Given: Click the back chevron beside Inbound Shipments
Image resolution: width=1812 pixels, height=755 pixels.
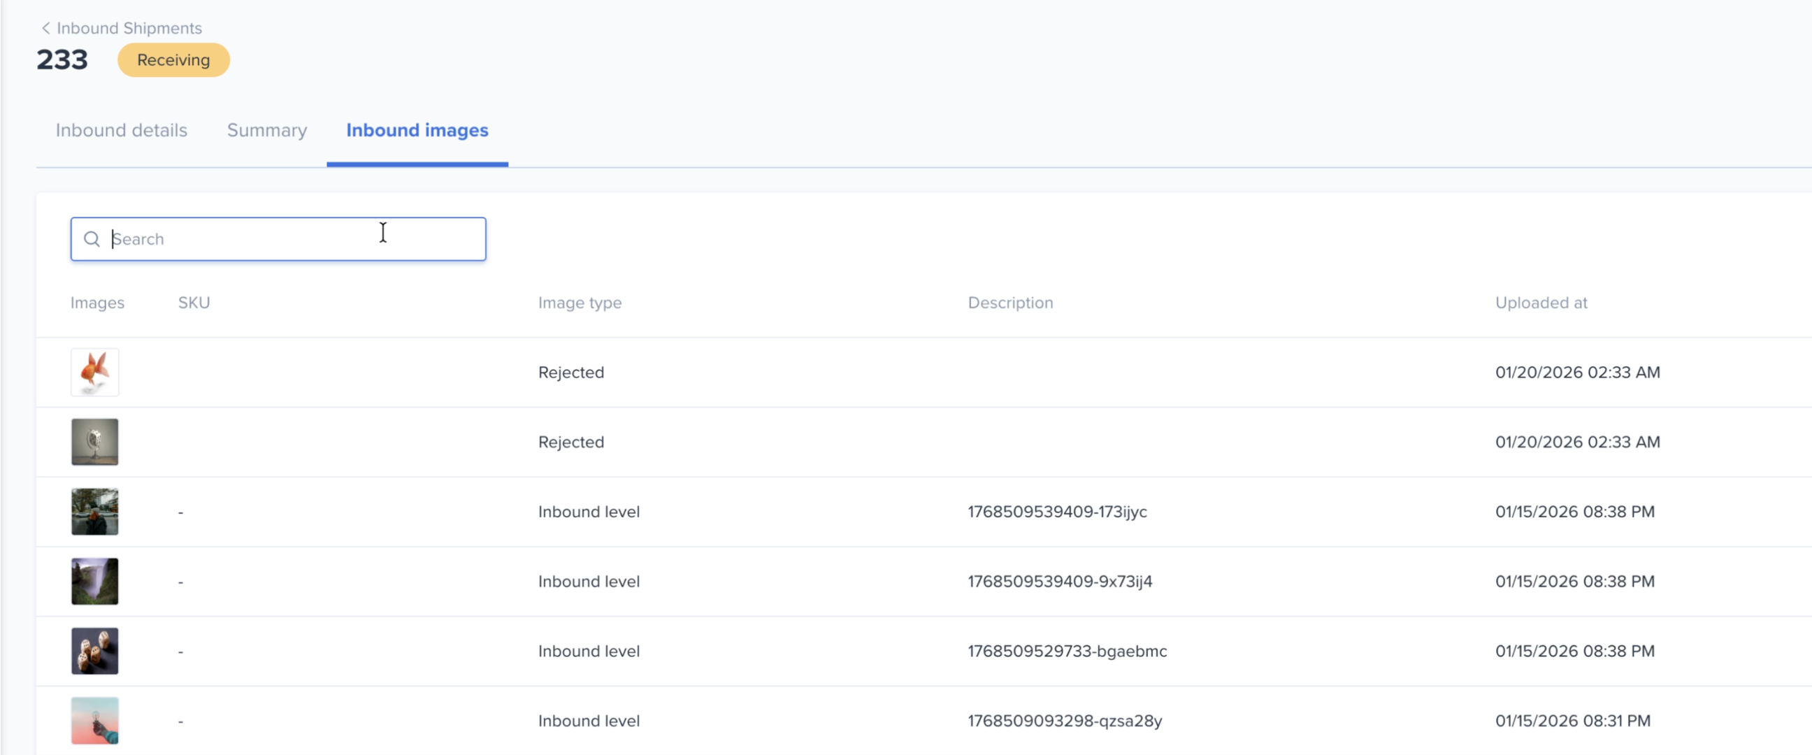Looking at the screenshot, I should pyautogui.click(x=45, y=28).
